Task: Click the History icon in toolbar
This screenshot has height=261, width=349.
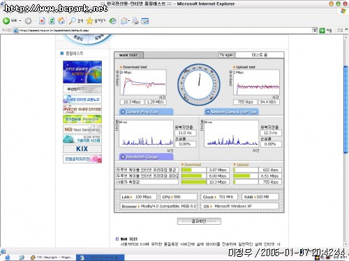Action: (x=113, y=21)
